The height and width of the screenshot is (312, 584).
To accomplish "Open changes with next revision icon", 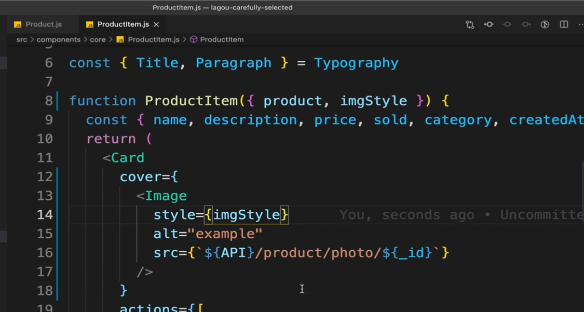I will 526,24.
